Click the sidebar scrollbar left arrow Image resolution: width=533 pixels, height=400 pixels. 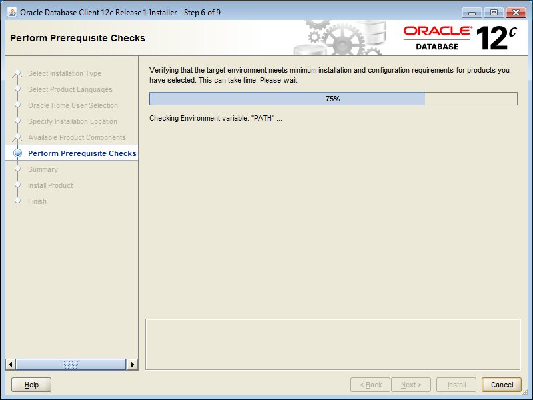click(x=11, y=365)
